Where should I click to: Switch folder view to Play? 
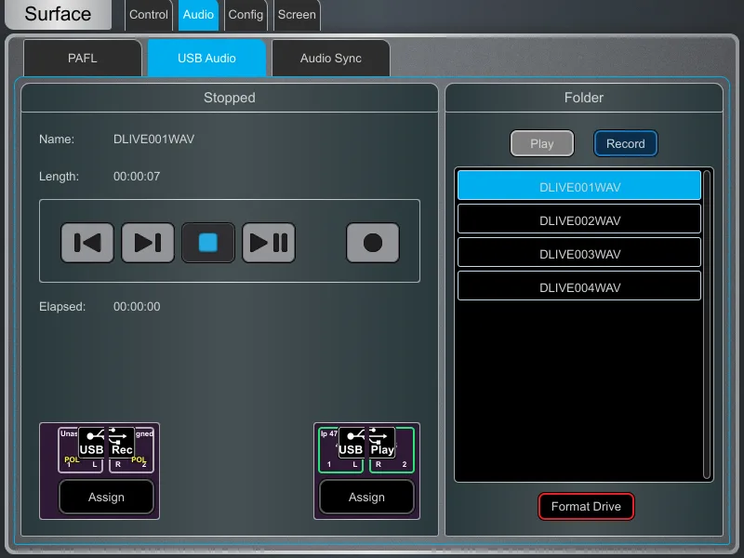pyautogui.click(x=542, y=143)
